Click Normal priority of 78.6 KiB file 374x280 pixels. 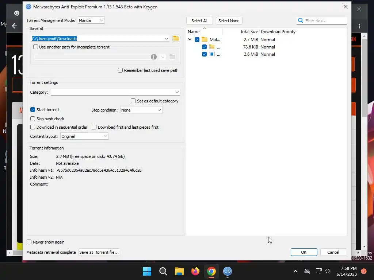coord(268,47)
